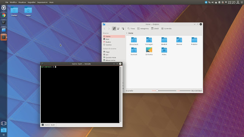The width and height of the screenshot is (244, 137).
Task: Expand hidden tray icons arrow
Action: coord(226,2)
